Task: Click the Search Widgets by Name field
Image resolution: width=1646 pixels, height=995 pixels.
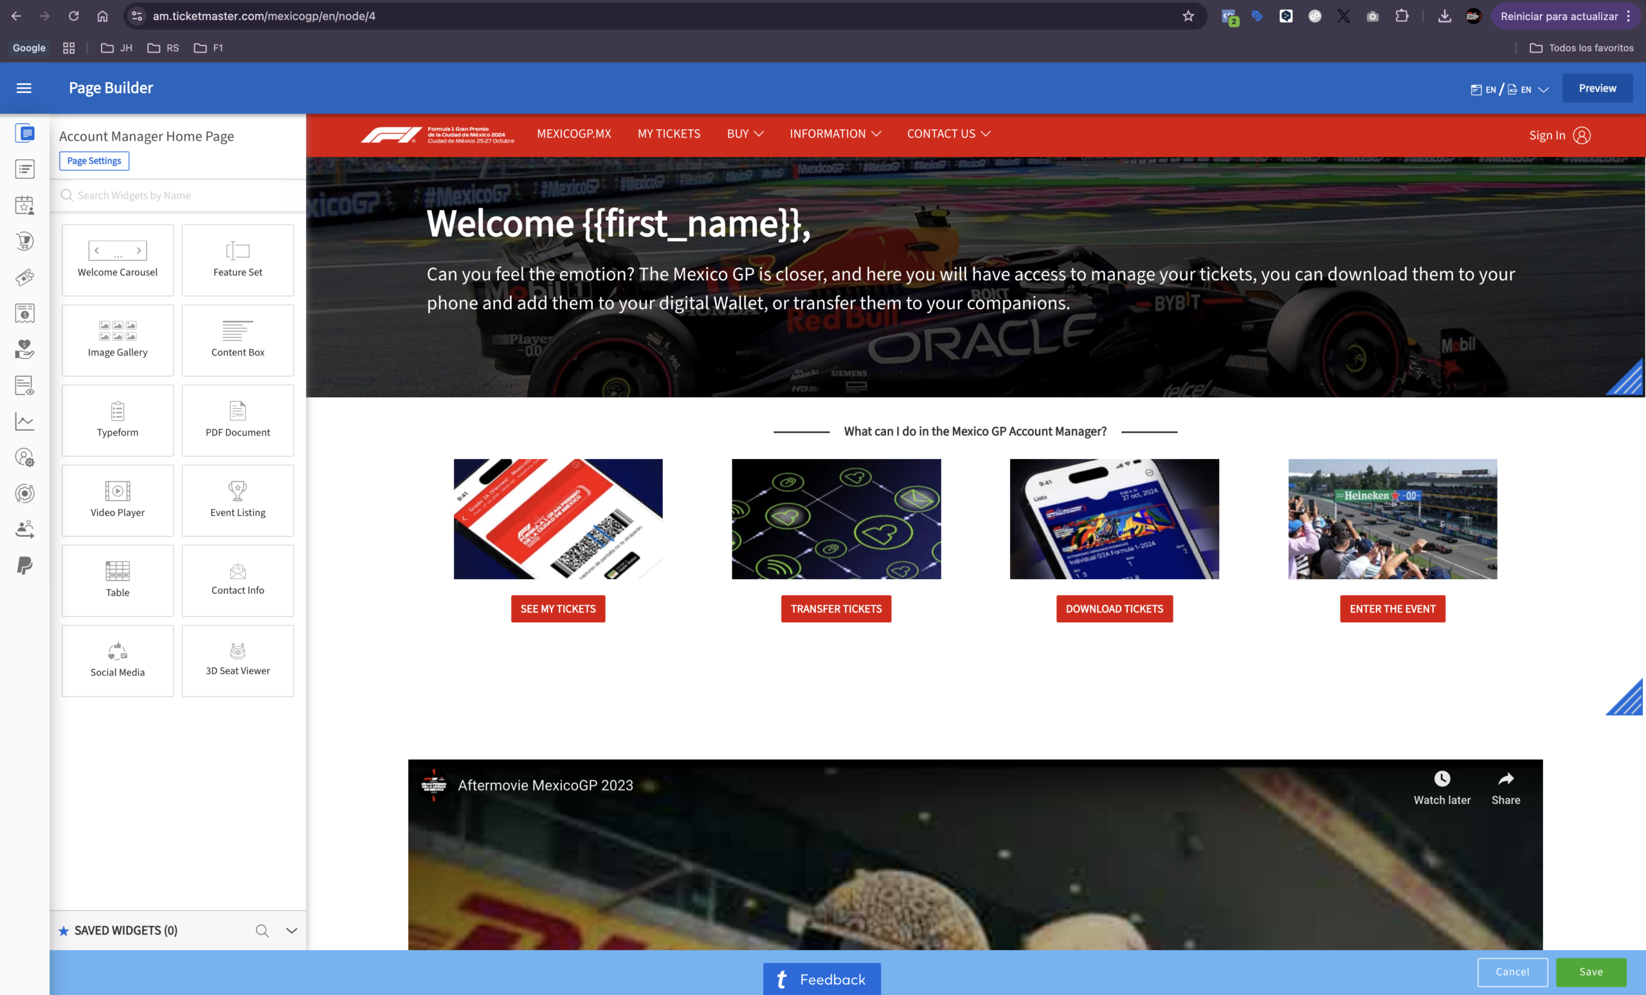Action: point(181,195)
